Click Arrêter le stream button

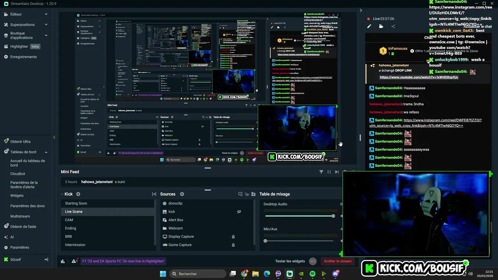click(338, 261)
